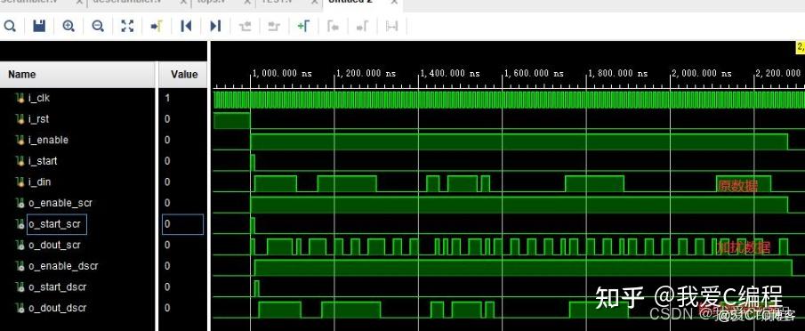Click the Name column header
This screenshot has height=331, width=805.
coord(77,75)
